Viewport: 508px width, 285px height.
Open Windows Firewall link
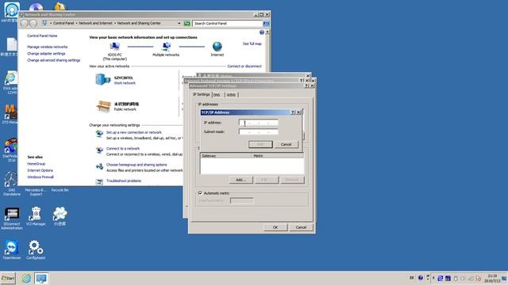[x=40, y=177]
